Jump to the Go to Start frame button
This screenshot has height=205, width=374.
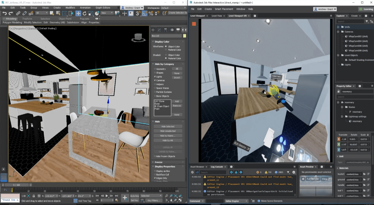point(98,196)
